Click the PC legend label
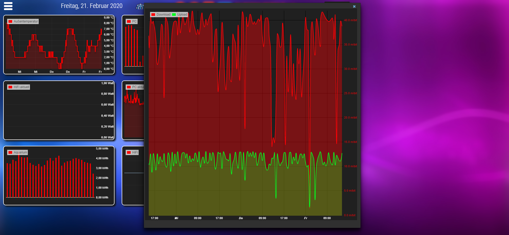This screenshot has height=235, width=509. pyautogui.click(x=134, y=21)
